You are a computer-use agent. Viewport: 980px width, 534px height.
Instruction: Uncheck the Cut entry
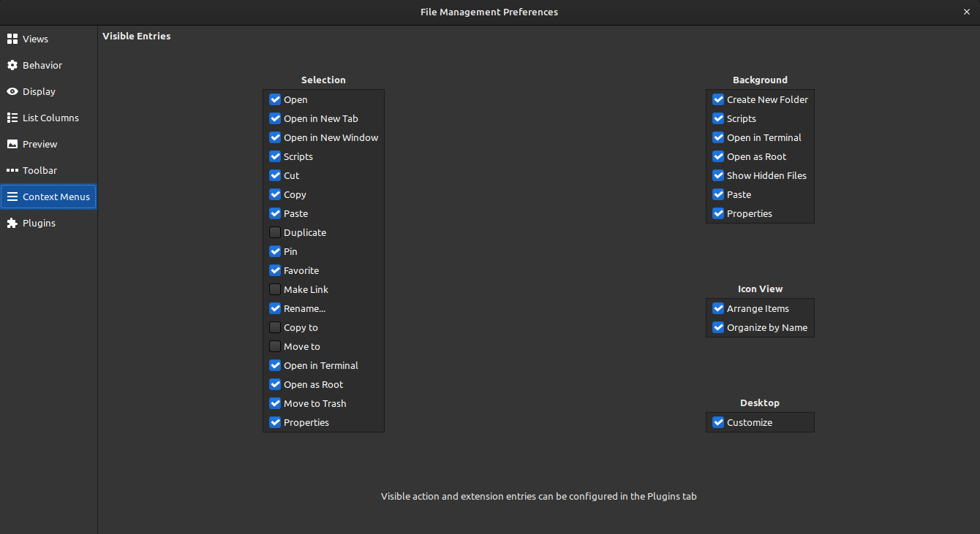point(275,175)
